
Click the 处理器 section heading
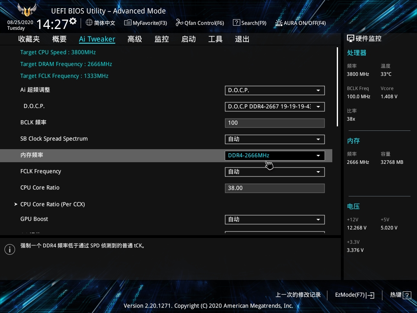point(357,53)
